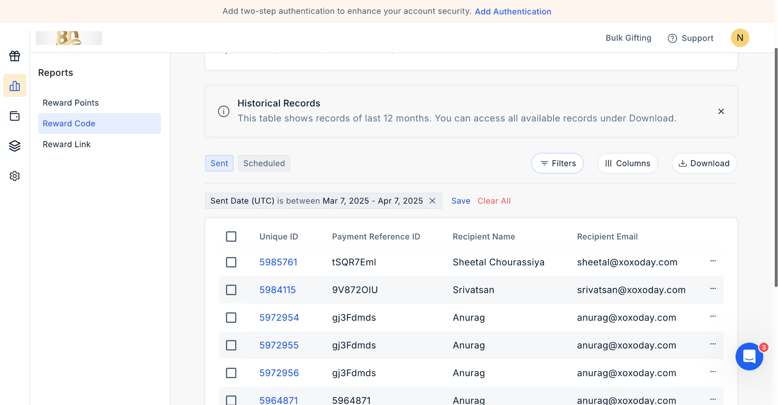Viewport: 778px width, 405px height.
Task: Click the Download button
Action: [x=704, y=163]
